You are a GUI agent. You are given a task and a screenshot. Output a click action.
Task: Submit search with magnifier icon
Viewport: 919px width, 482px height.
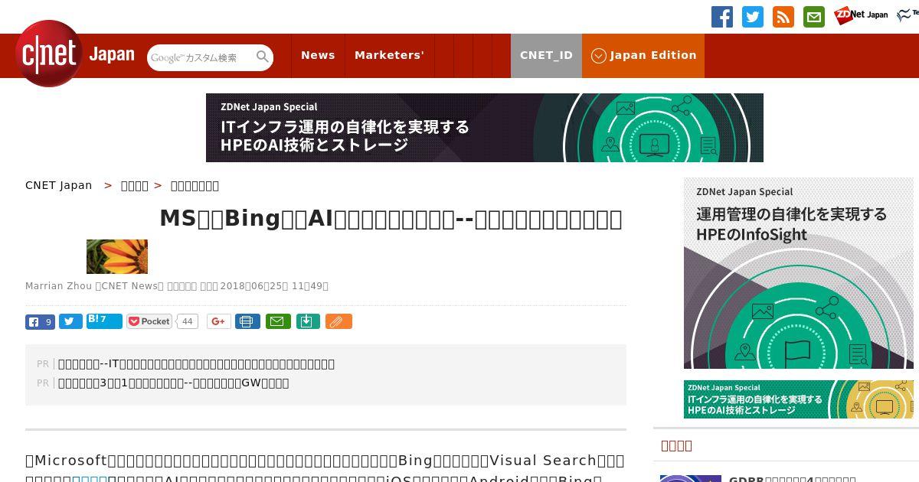pos(263,57)
